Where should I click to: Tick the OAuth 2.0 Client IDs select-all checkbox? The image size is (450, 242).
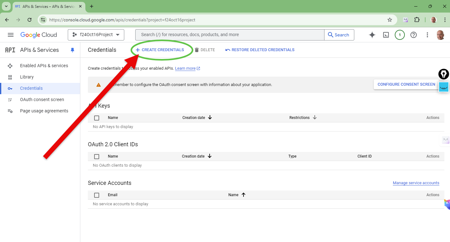click(97, 157)
